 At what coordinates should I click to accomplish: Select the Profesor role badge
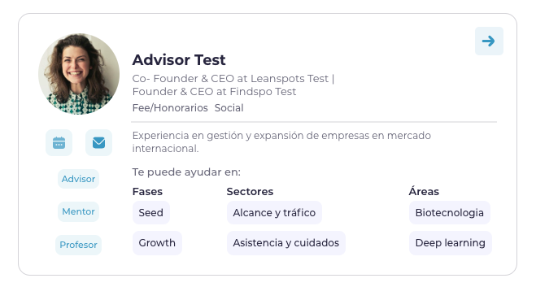(78, 245)
